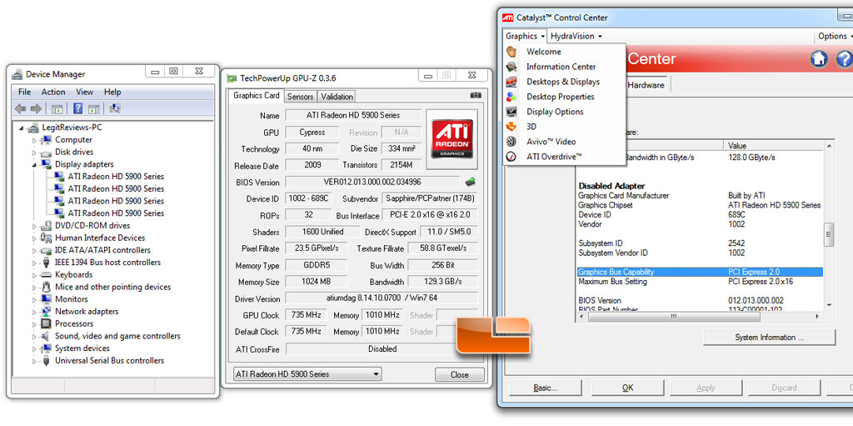The image size is (853, 426).
Task: Open the File menu in Device Manager
Action: coord(24,92)
